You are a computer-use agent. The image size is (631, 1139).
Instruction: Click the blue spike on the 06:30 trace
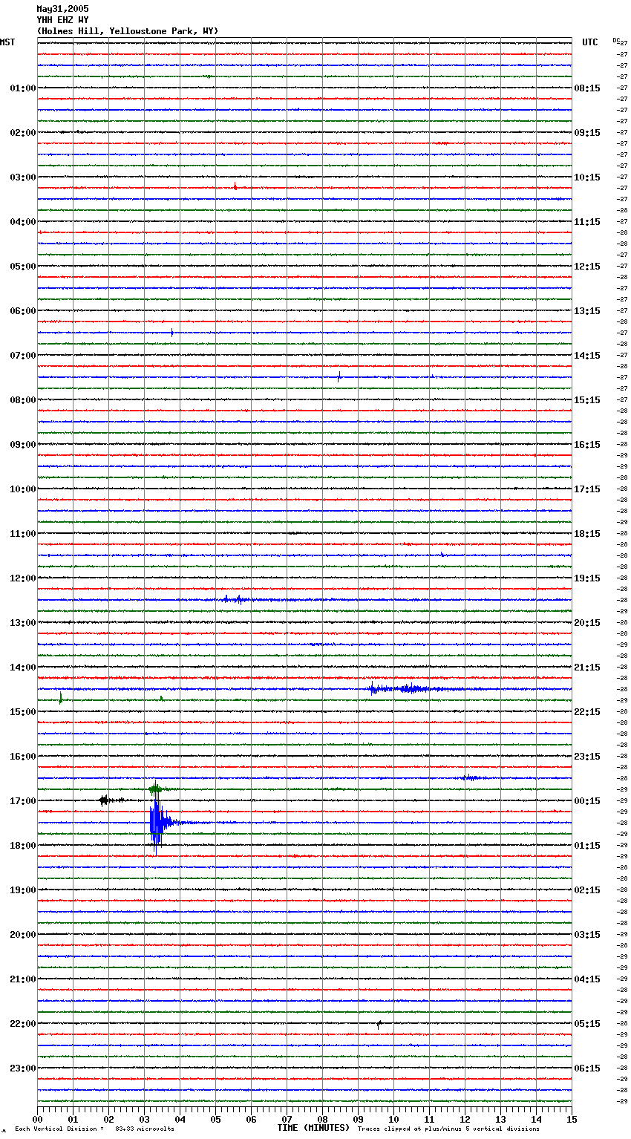[172, 333]
